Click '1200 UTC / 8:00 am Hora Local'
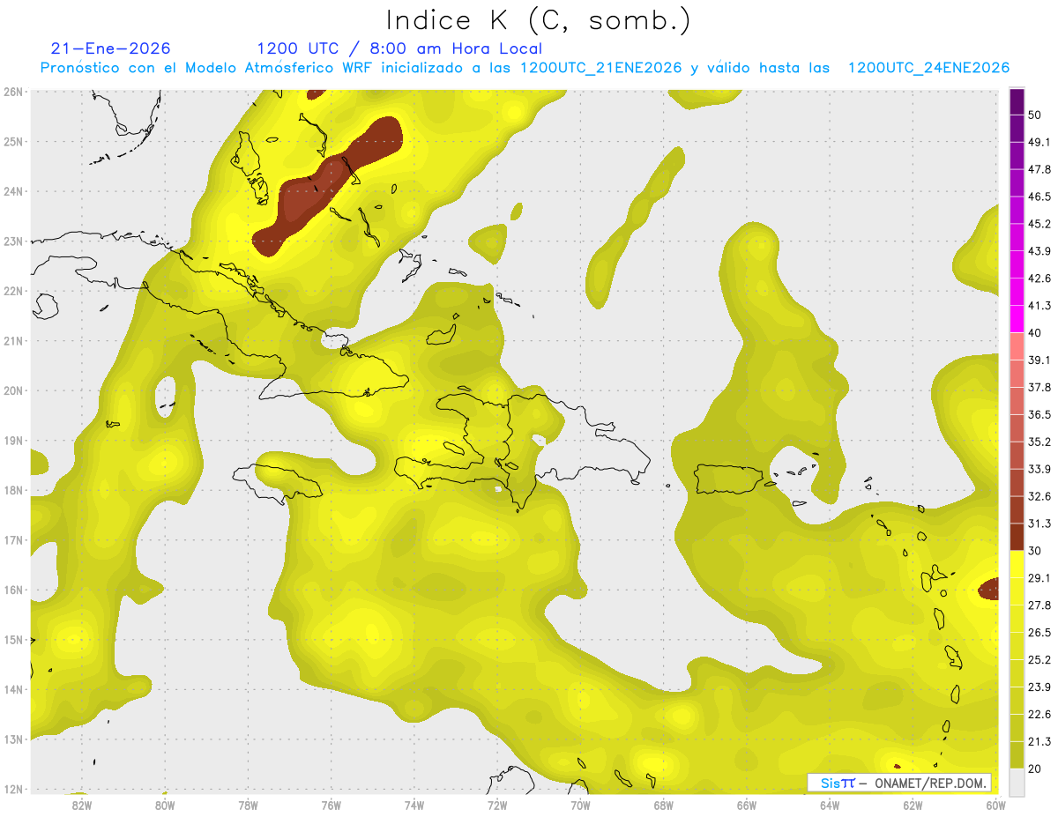The width and height of the screenshot is (1058, 817). click(399, 48)
